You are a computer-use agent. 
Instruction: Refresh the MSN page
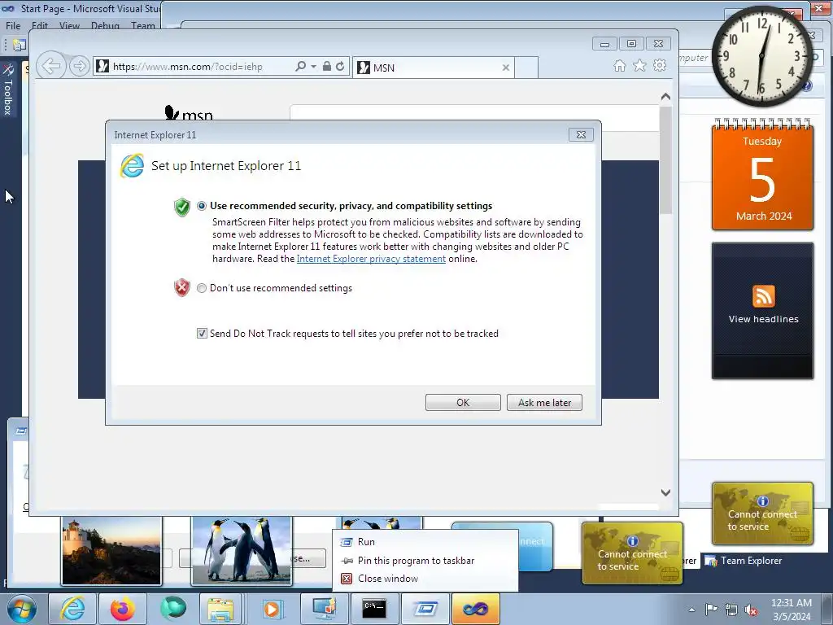pyautogui.click(x=340, y=67)
